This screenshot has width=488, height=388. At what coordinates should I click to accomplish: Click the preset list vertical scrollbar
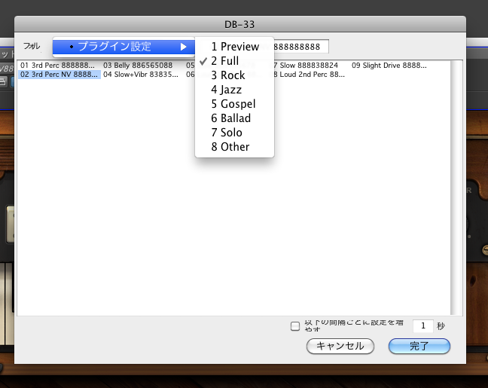pos(456,188)
